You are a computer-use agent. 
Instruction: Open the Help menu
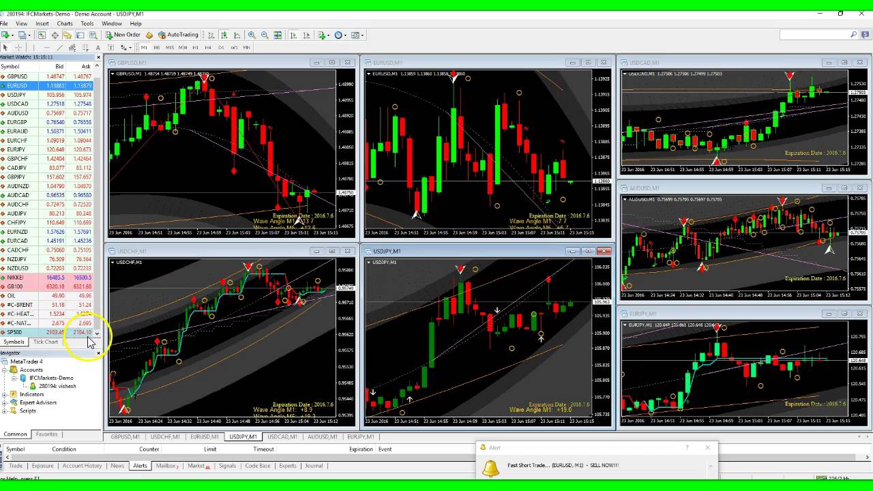tap(136, 24)
